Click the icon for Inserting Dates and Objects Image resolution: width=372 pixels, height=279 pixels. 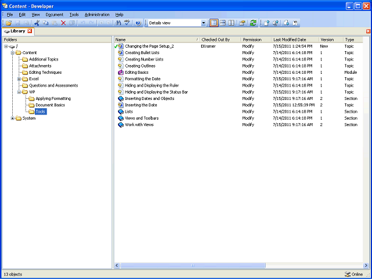coord(121,98)
